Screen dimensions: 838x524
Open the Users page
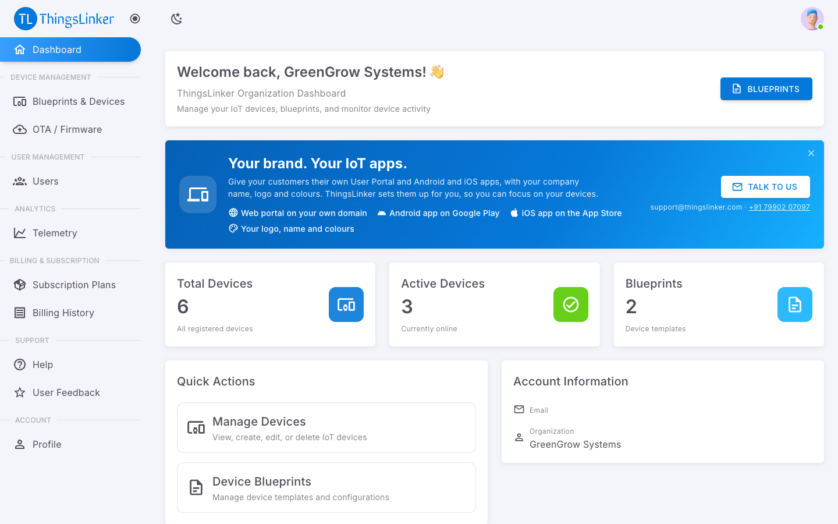[x=70, y=181]
